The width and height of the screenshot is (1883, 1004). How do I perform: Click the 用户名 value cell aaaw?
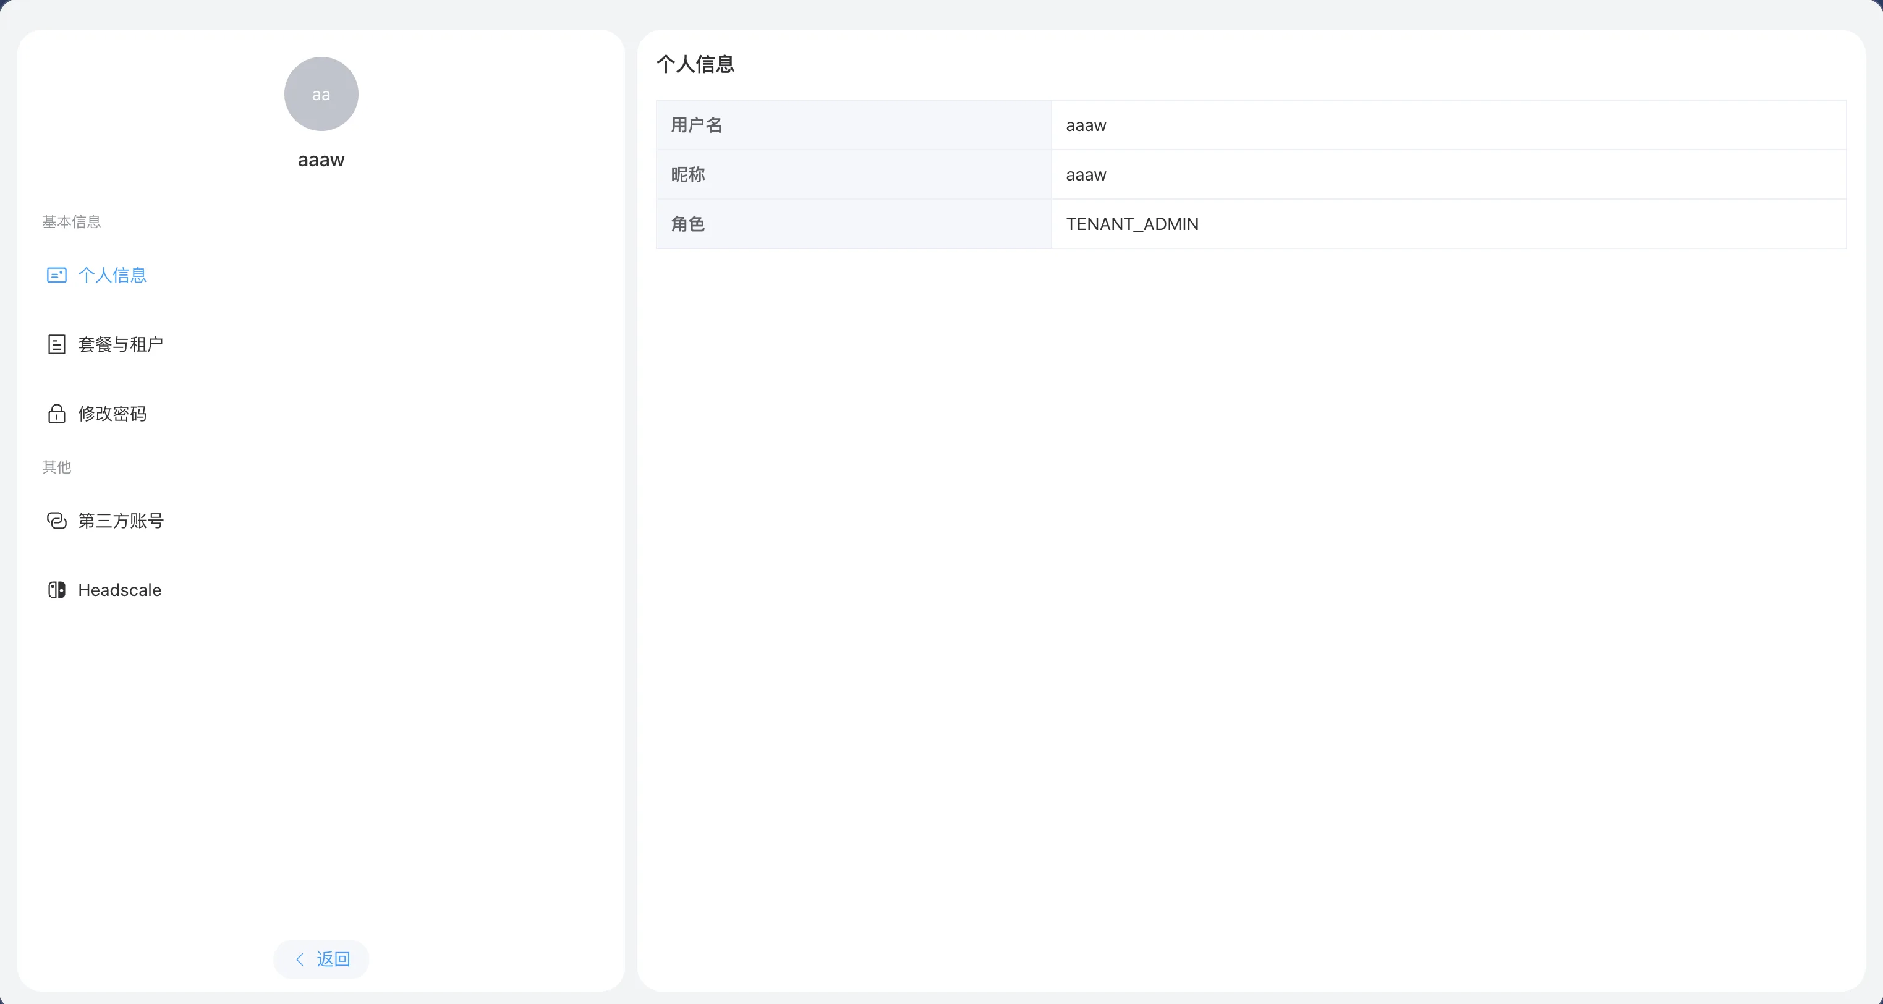click(1086, 125)
